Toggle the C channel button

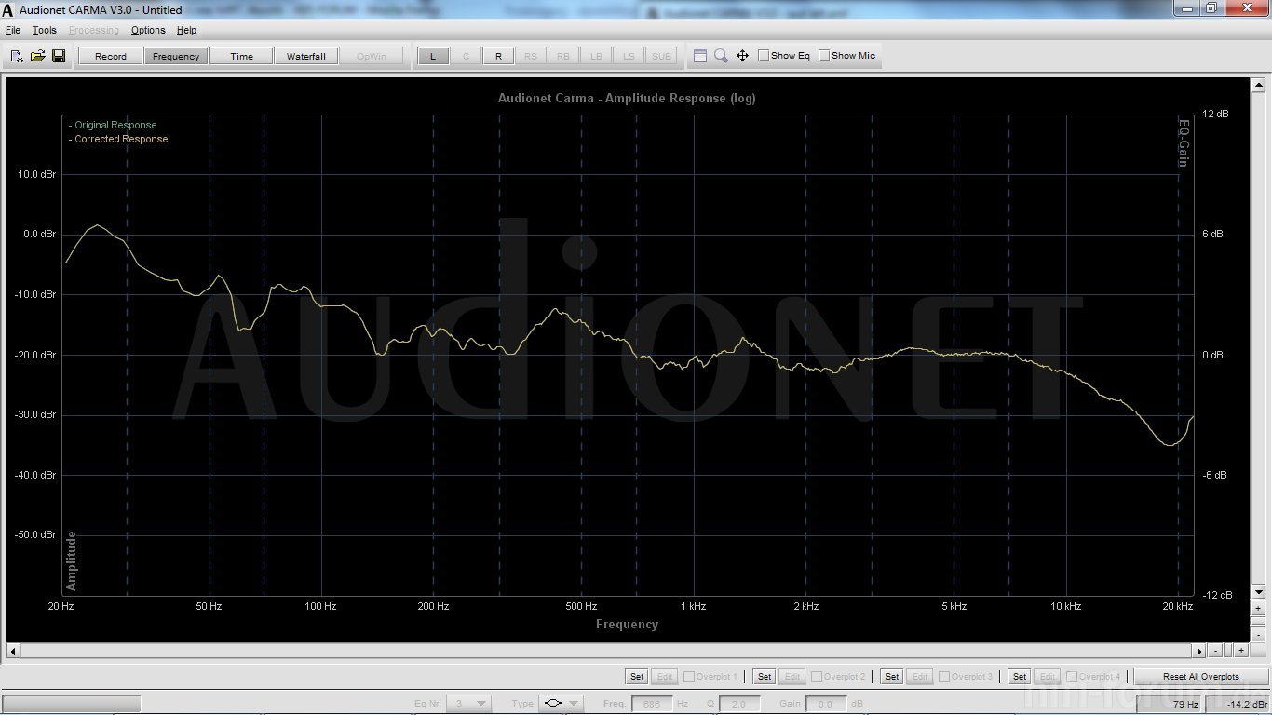coord(466,56)
